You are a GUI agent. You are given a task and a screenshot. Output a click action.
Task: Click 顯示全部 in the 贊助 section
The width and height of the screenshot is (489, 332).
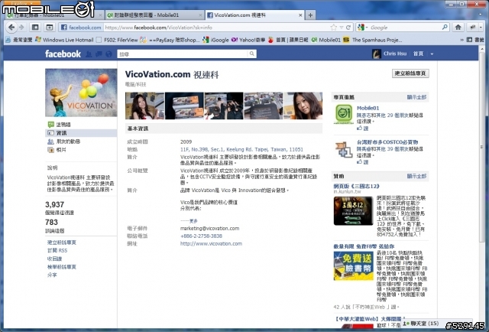416,176
